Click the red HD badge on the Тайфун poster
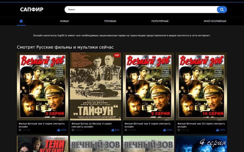 117,55
